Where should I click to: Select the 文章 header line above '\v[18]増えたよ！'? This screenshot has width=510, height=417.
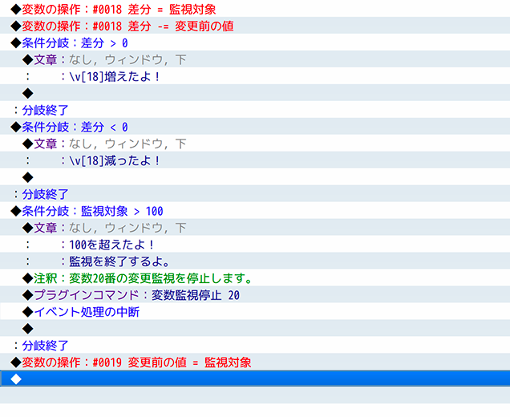pos(104,59)
